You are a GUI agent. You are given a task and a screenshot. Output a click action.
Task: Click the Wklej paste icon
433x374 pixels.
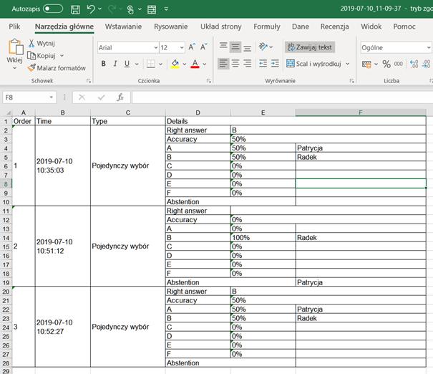point(15,47)
